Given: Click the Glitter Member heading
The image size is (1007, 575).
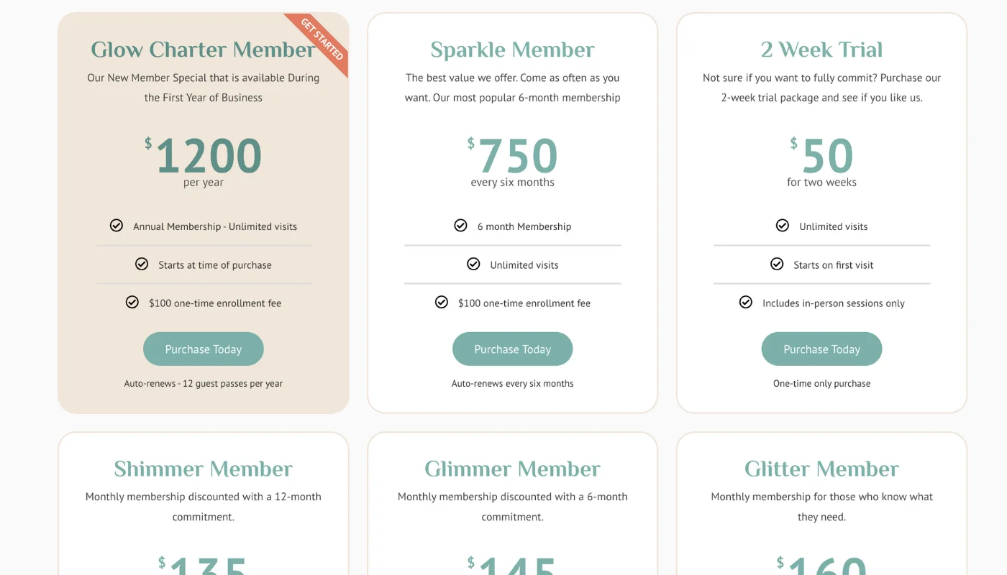Looking at the screenshot, I should (x=821, y=469).
